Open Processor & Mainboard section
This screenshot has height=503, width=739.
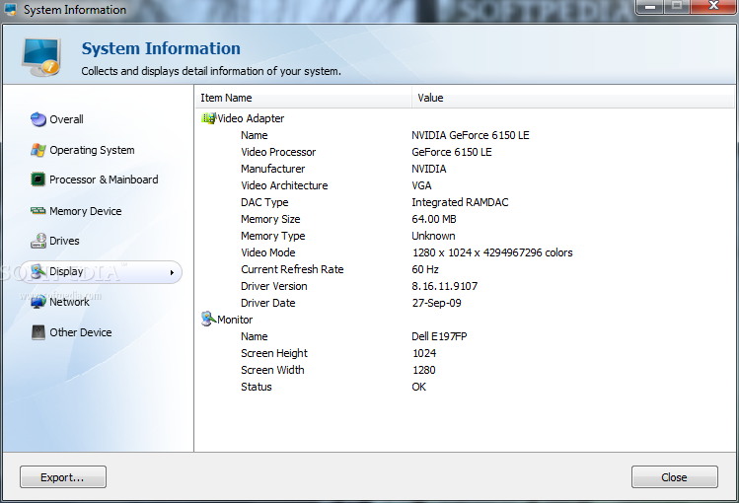(x=104, y=180)
